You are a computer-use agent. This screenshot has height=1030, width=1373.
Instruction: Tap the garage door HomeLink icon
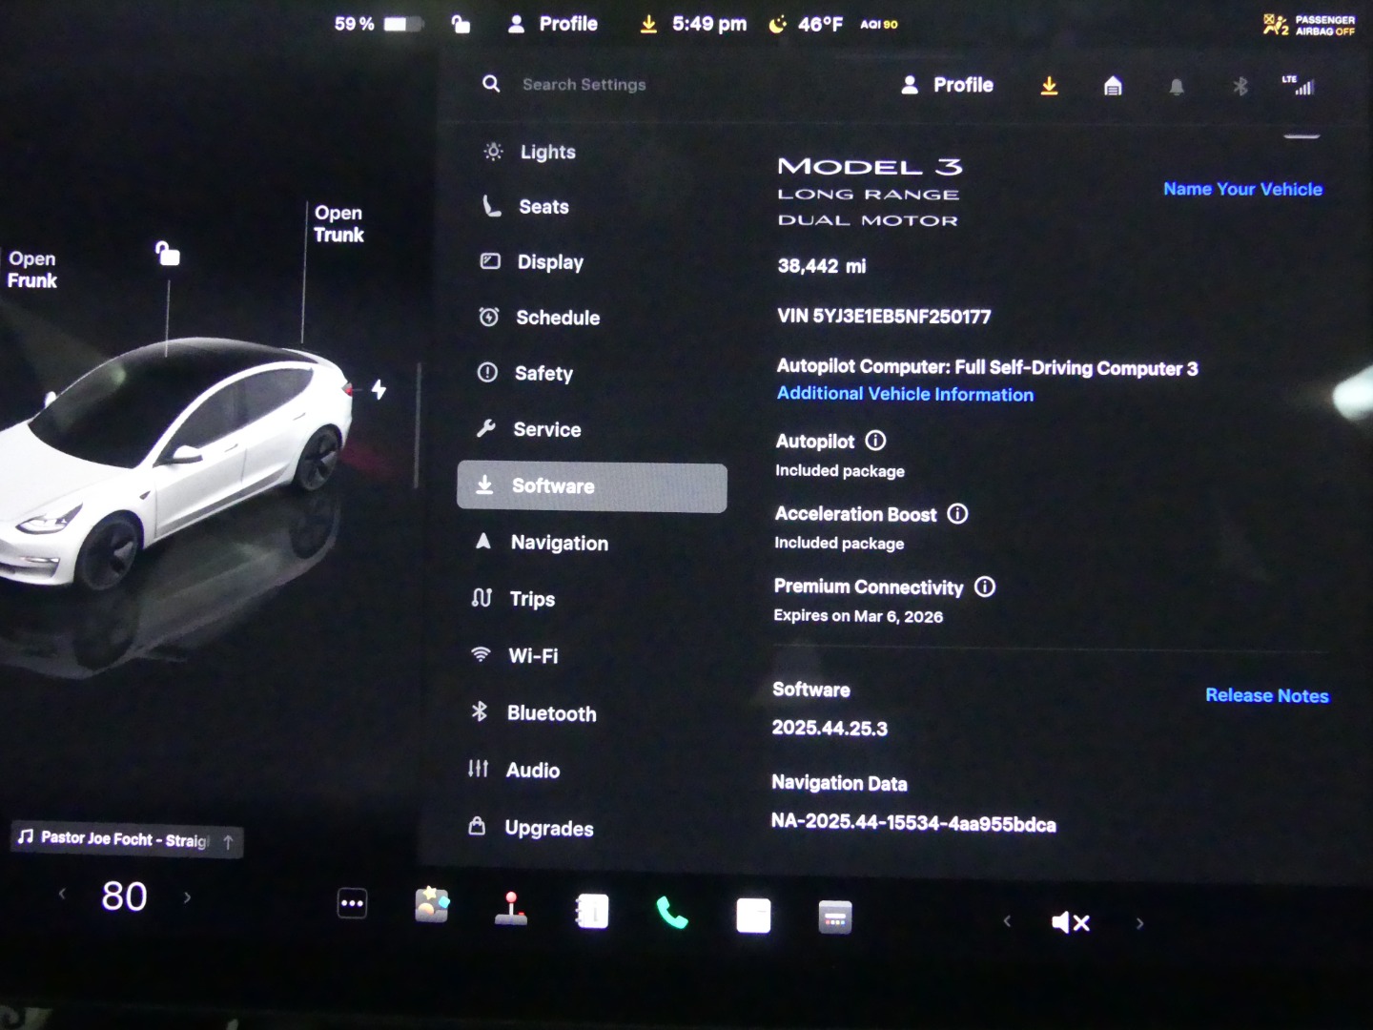point(1113,87)
